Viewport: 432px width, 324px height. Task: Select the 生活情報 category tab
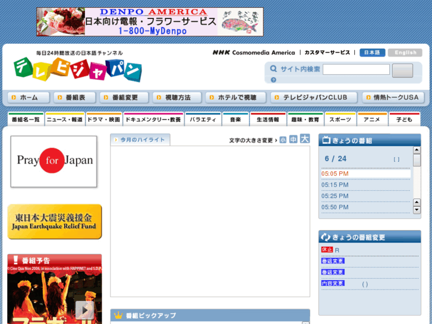pos(268,119)
